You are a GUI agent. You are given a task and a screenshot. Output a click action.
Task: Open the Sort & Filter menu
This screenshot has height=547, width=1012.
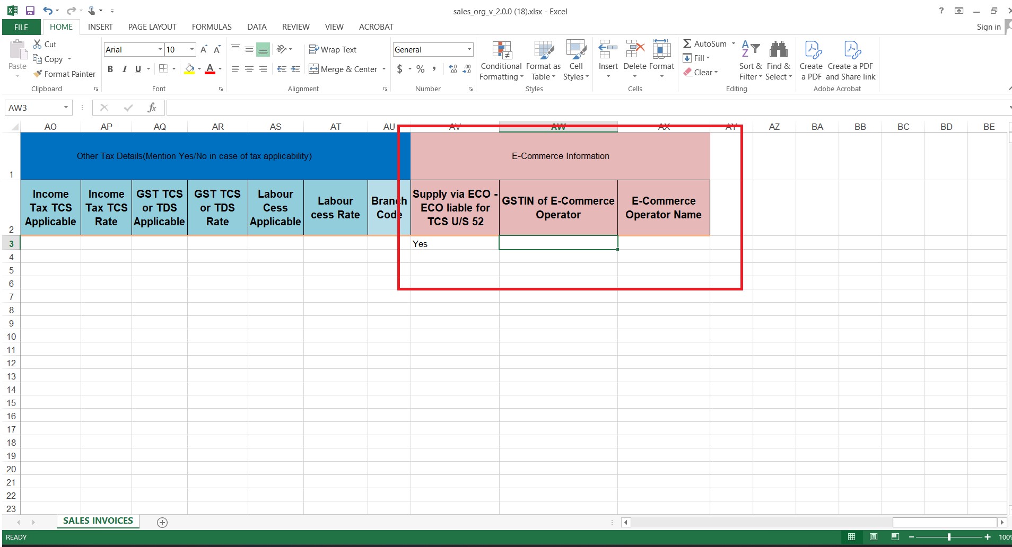click(751, 60)
